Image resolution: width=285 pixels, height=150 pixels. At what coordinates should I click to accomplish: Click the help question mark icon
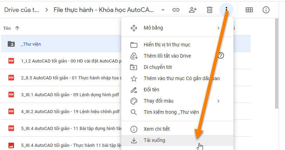(220, 56)
